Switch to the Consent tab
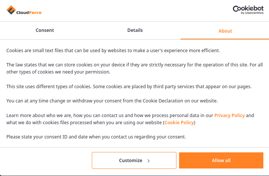The image size is (269, 176). [x=45, y=30]
